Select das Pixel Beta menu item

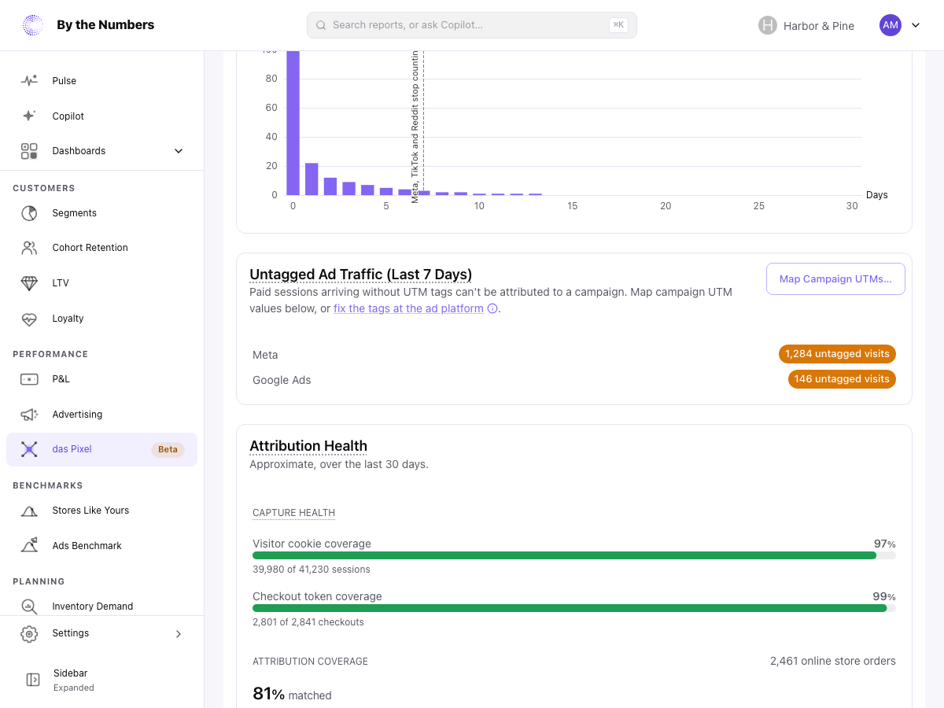coord(101,449)
